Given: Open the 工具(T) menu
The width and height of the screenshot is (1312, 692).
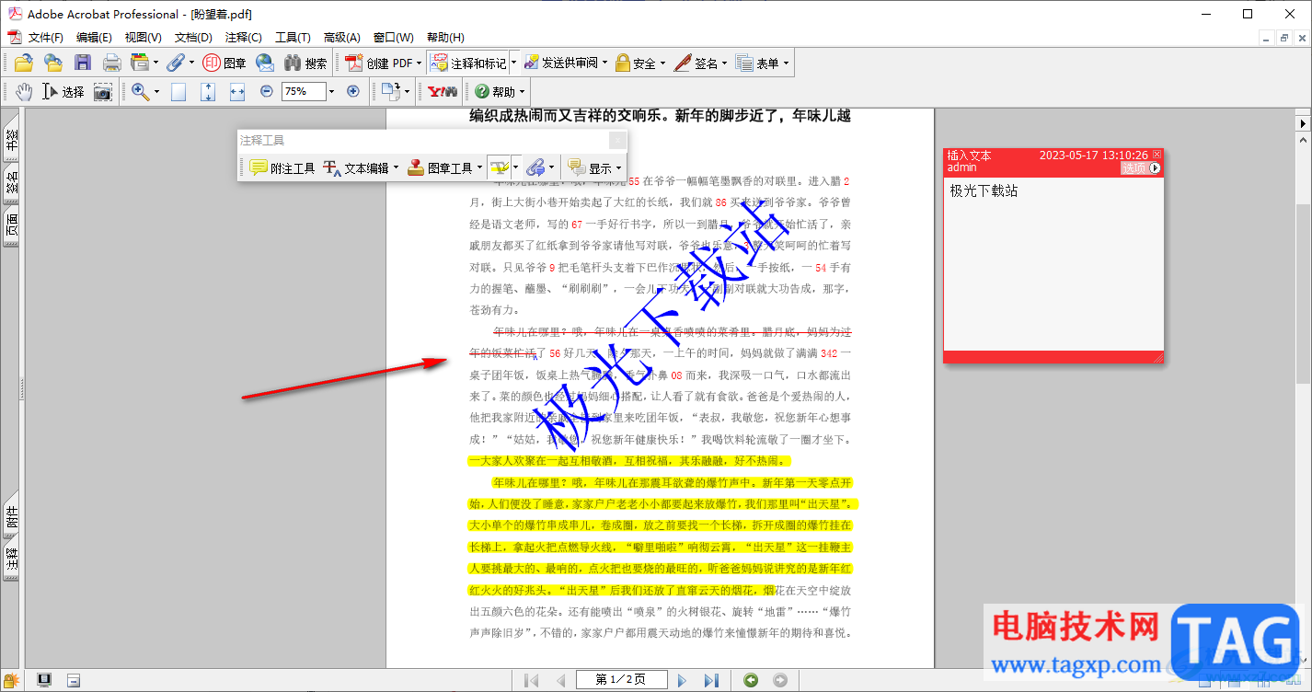Looking at the screenshot, I should tap(293, 37).
